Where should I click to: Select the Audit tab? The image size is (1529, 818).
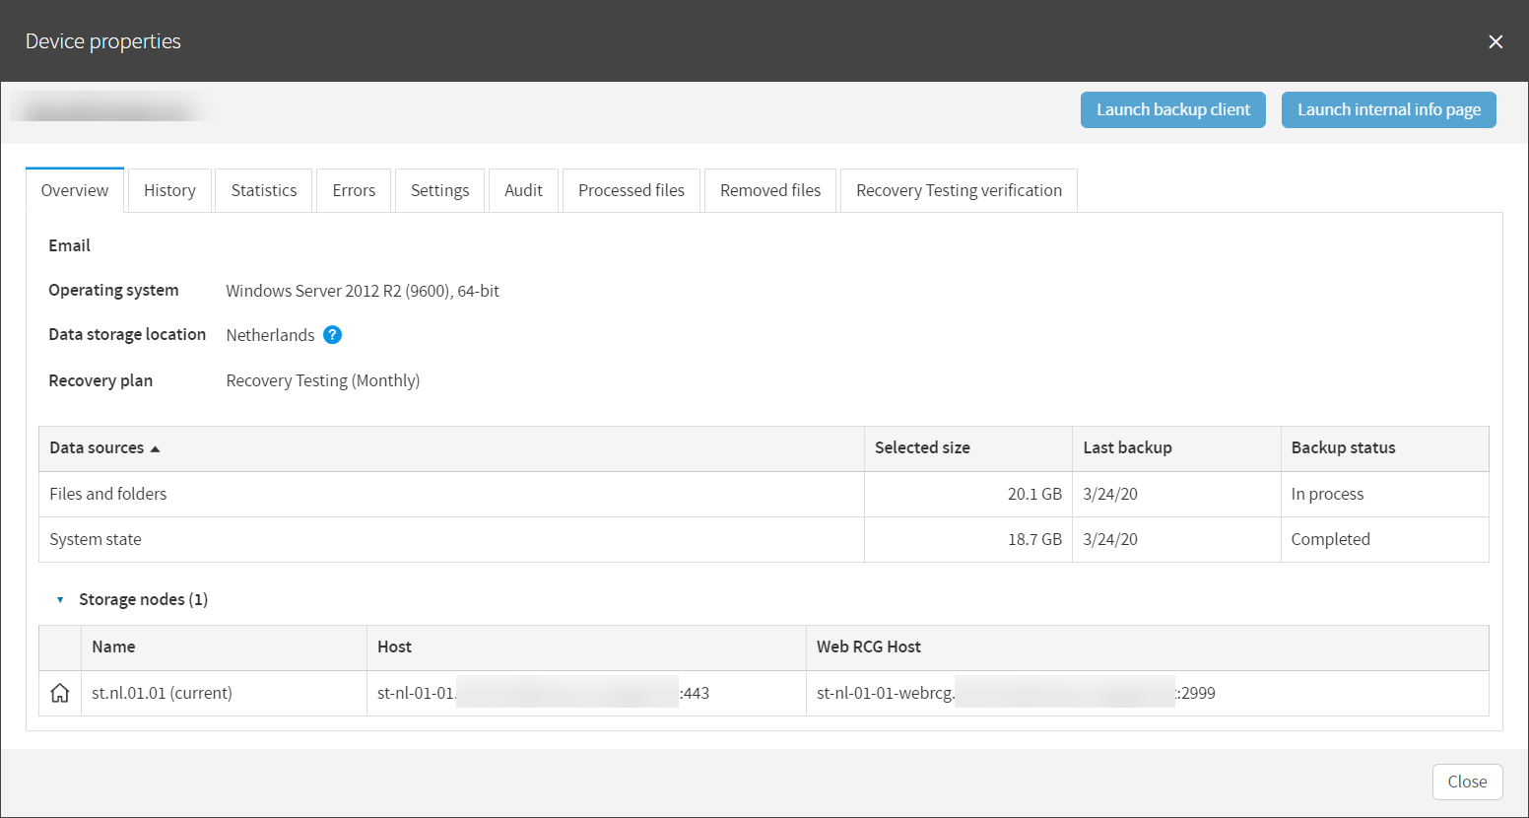tap(523, 190)
